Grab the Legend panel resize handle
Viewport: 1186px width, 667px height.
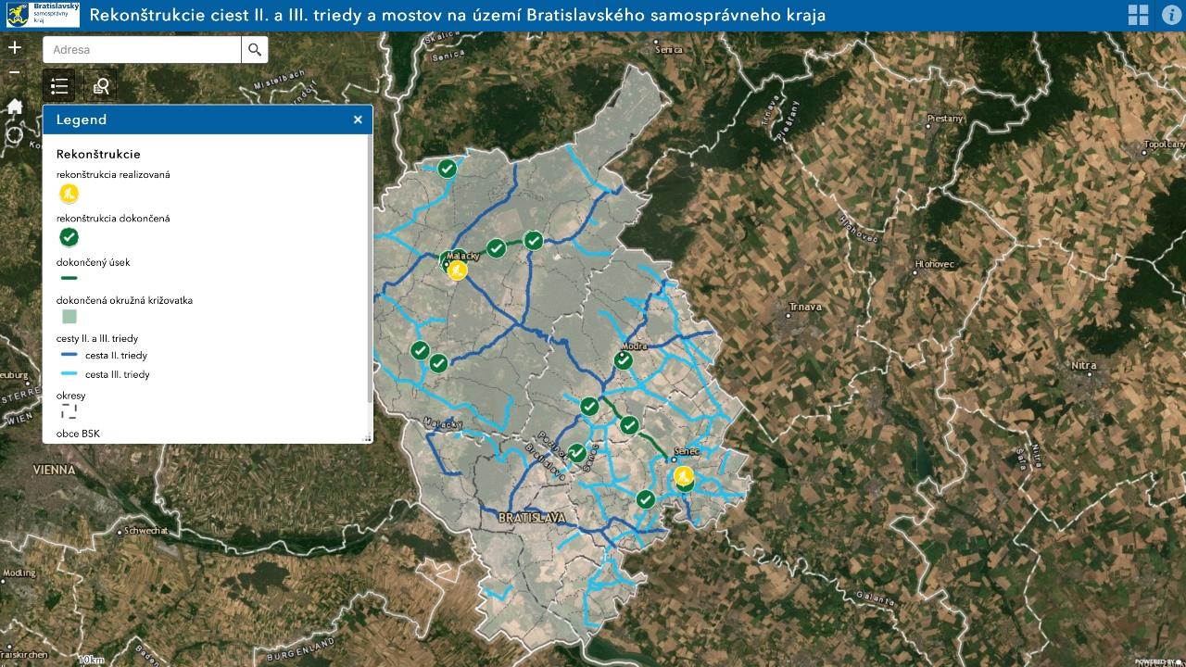[x=367, y=438]
